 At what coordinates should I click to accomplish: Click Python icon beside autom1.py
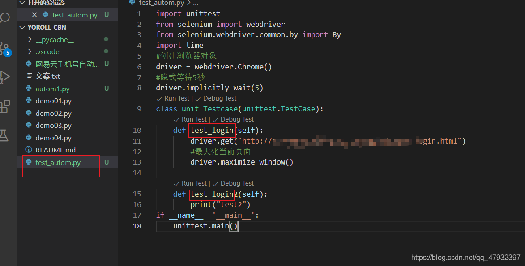pyautogui.click(x=29, y=89)
